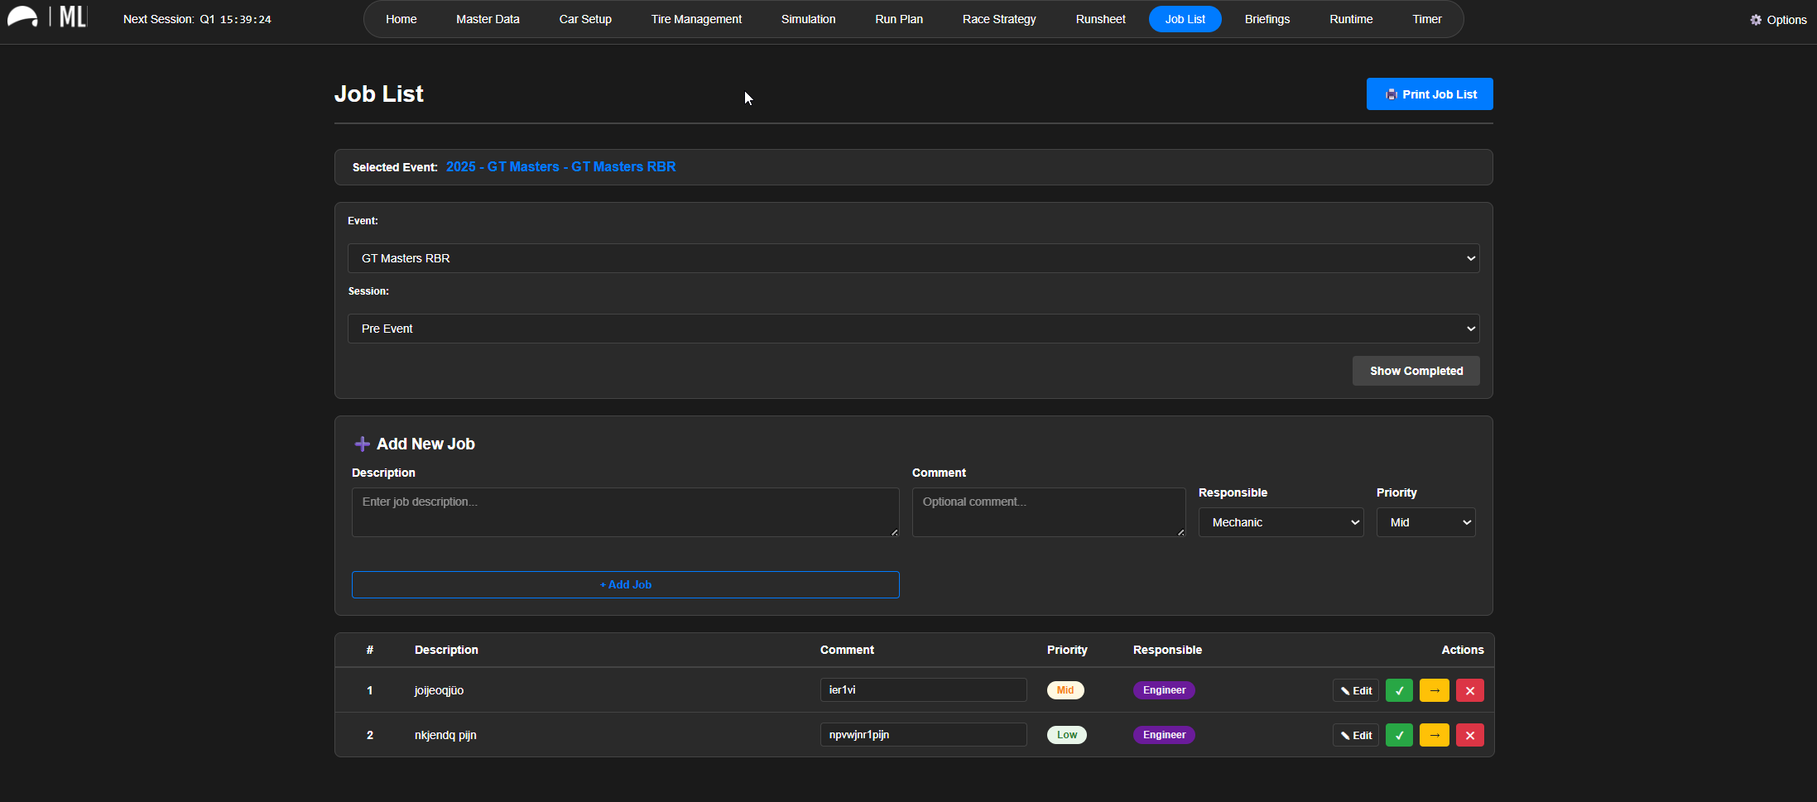The height and width of the screenshot is (802, 1817).
Task: Click the Priority column header in table
Action: (x=1067, y=650)
